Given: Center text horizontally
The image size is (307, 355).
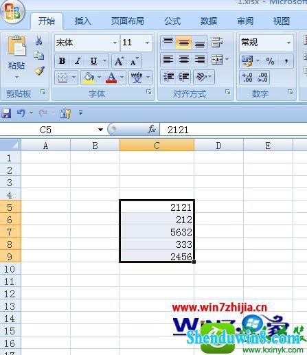Looking at the screenshot, I should [184, 60].
